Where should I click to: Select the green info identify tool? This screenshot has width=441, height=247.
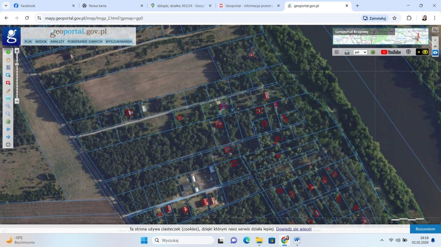point(8,52)
